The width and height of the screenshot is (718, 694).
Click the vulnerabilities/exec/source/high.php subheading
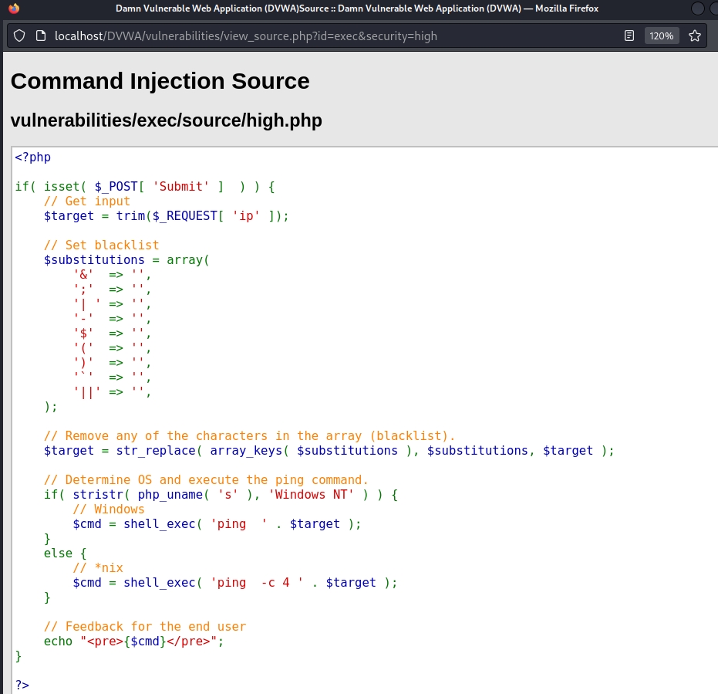166,120
